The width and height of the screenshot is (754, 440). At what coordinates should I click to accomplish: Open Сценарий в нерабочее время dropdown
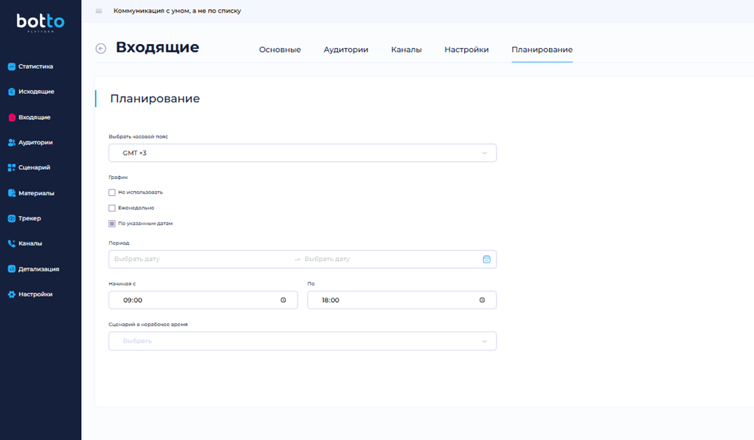coord(302,341)
